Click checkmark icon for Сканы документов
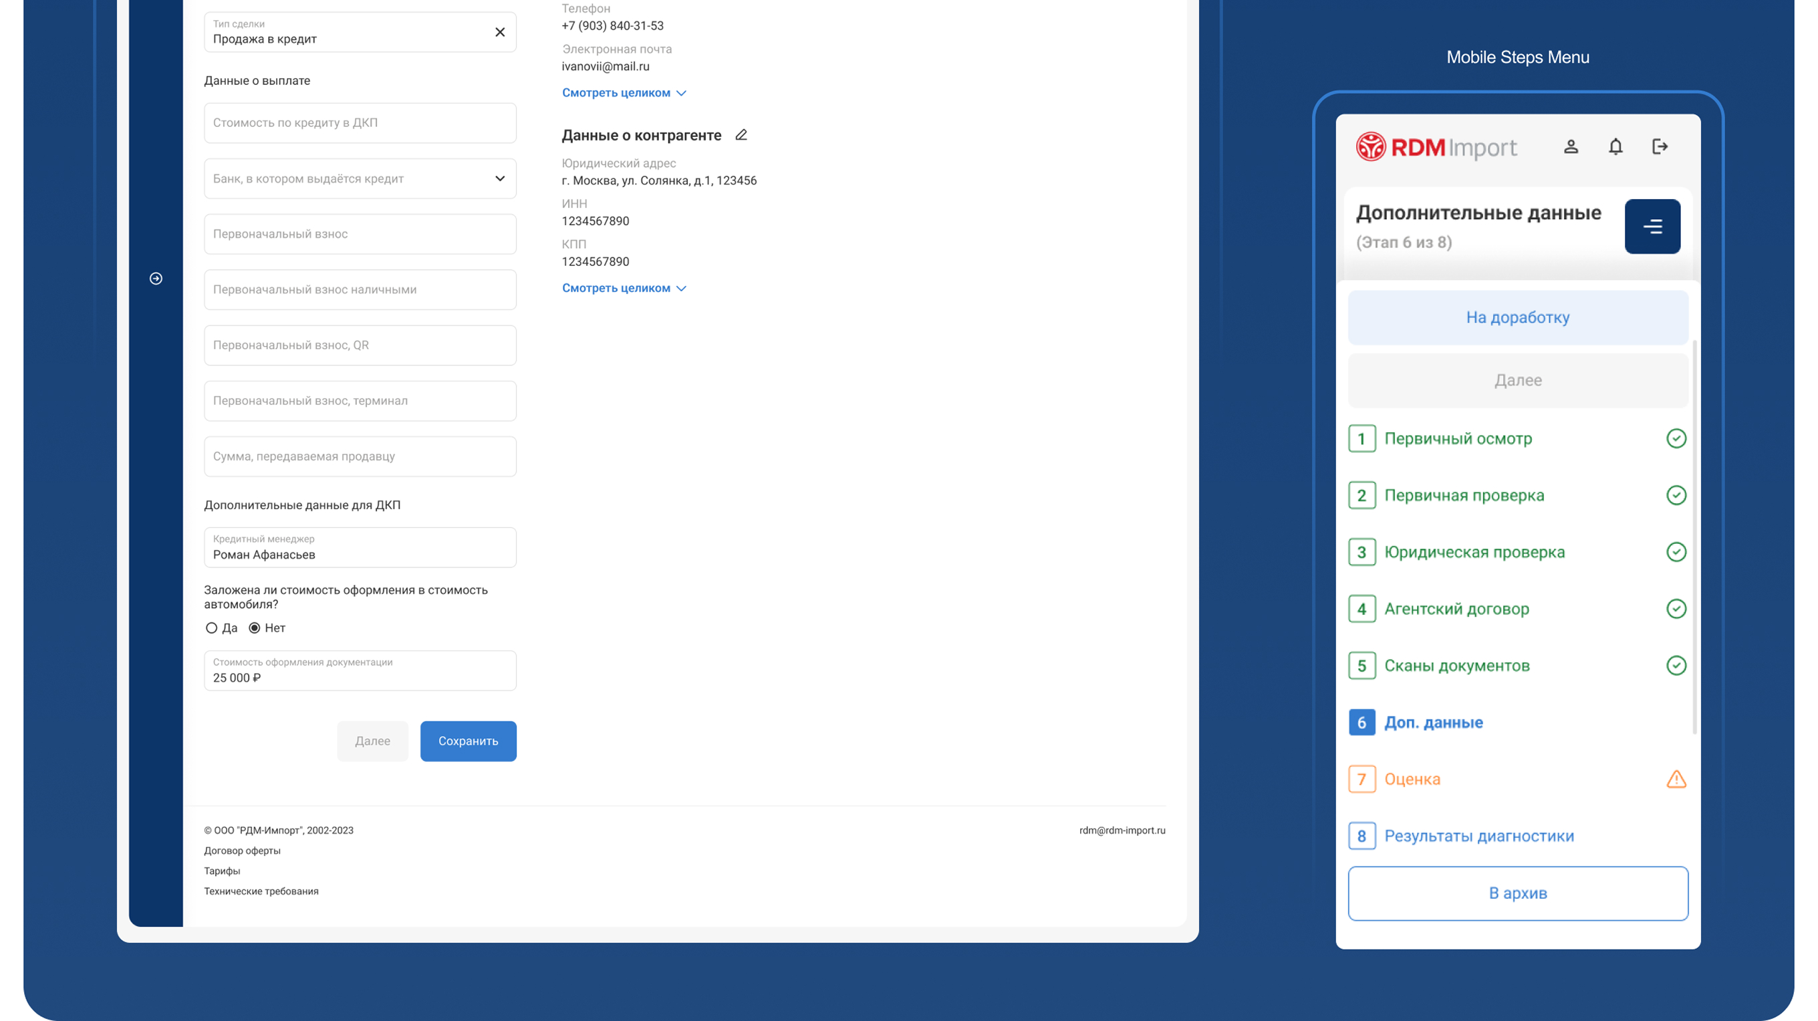Screen dimensions: 1818x1021 click(1676, 666)
